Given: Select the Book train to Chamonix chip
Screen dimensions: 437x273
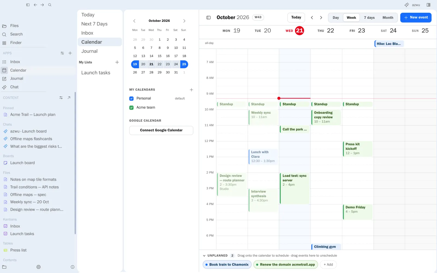Looking at the screenshot, I should 227,265.
